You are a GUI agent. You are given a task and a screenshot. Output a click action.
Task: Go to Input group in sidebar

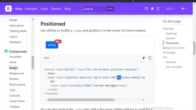pos(17,25)
